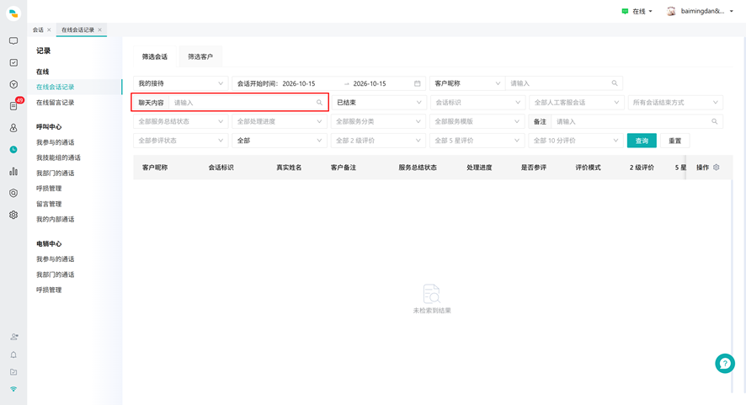Open the settings gear in left sidebar
The image size is (746, 405).
[13, 215]
